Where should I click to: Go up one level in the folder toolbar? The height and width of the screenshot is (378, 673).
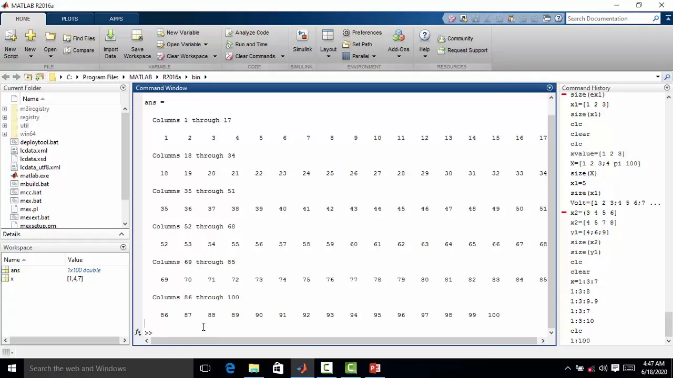click(28, 77)
